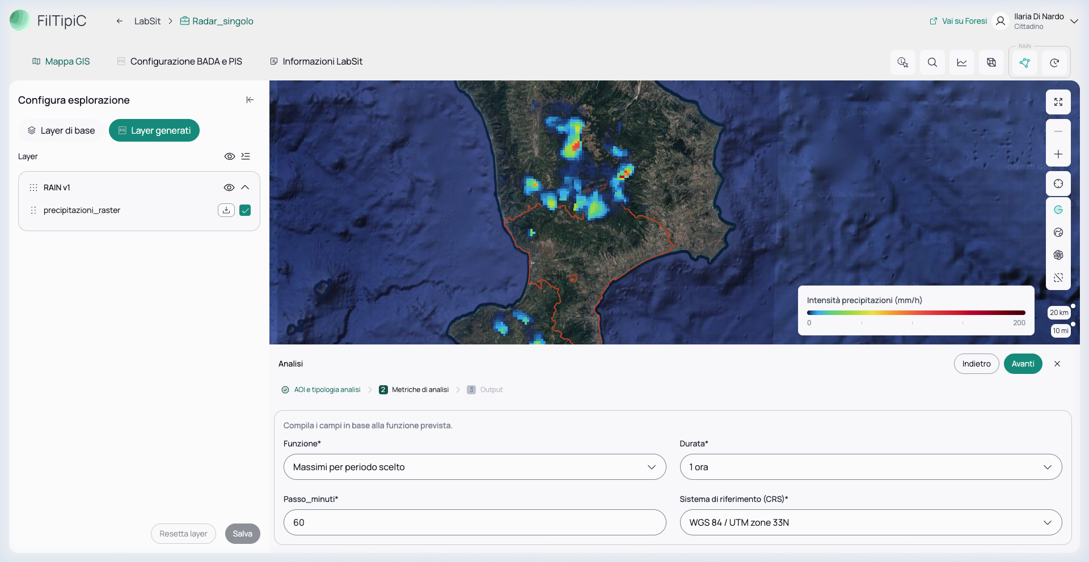Open the line chart tool

(x=962, y=62)
